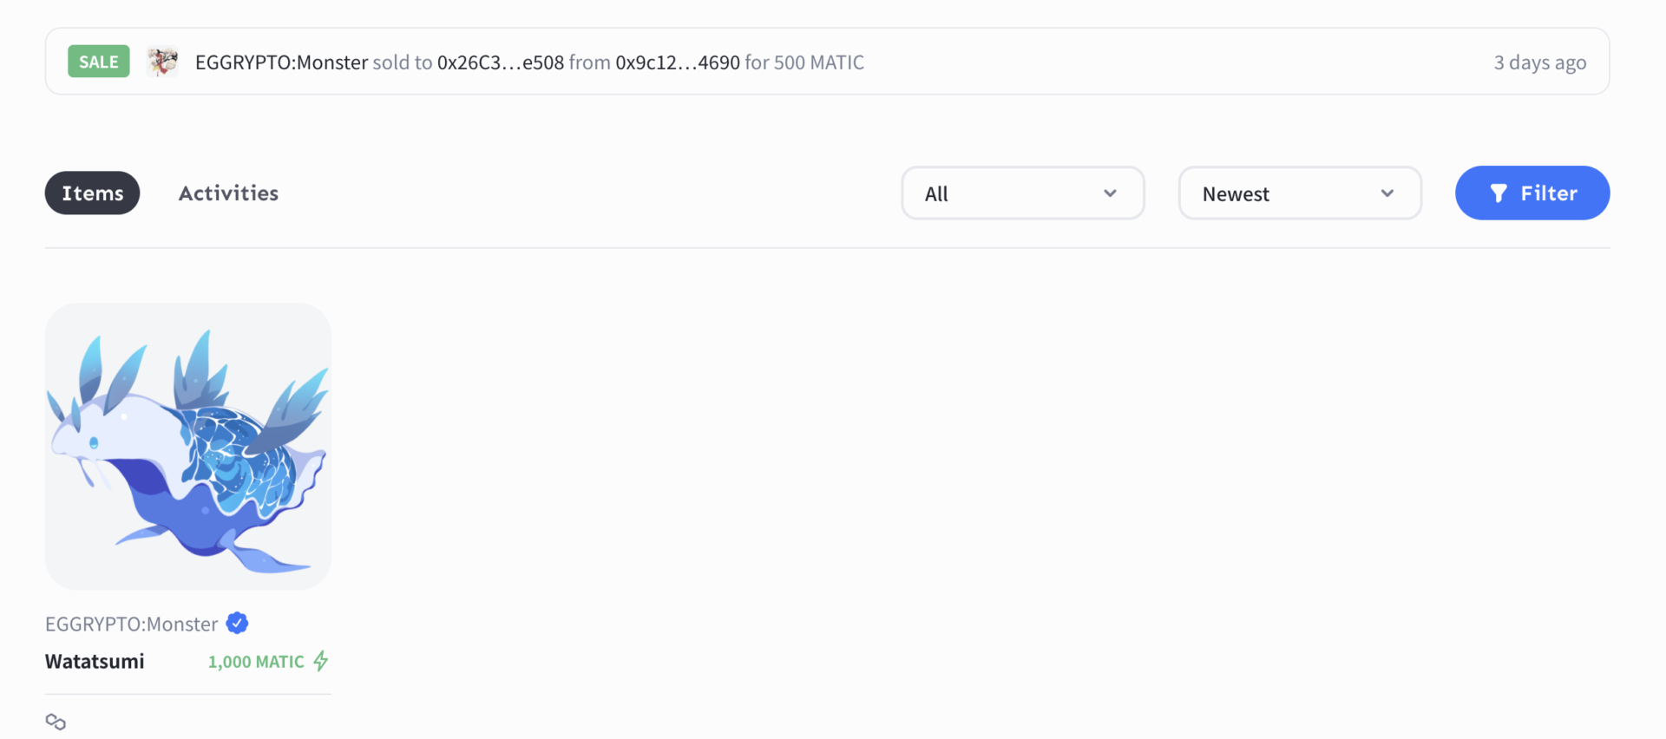Click the funnel icon in Filter button
1666x739 pixels.
[1499, 193]
